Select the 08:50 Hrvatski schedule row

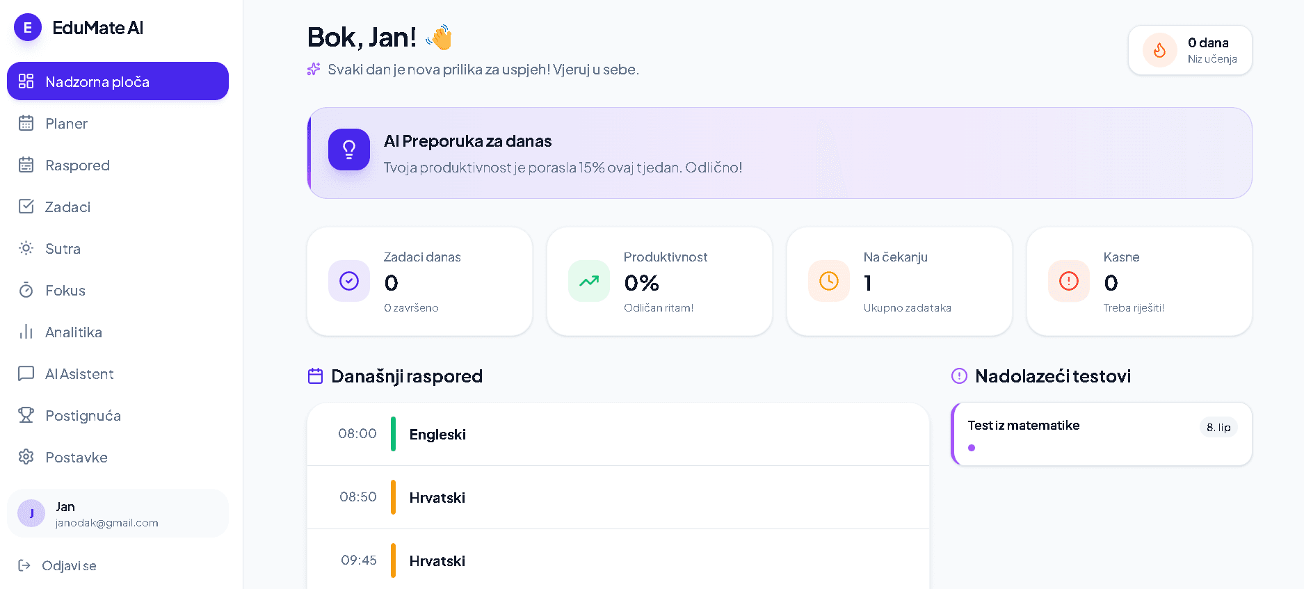coord(618,497)
